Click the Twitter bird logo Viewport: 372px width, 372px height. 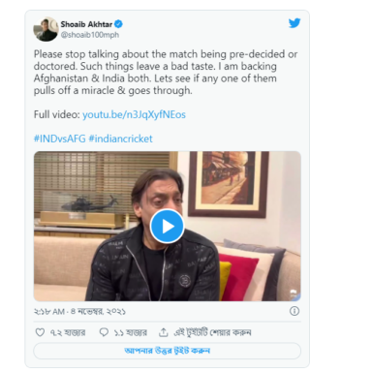pos(294,23)
